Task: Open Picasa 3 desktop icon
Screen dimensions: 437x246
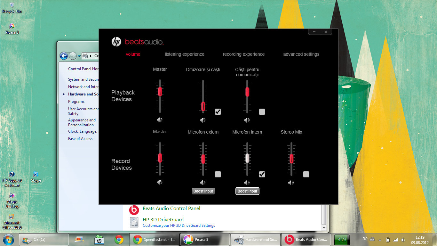Action: click(12, 29)
